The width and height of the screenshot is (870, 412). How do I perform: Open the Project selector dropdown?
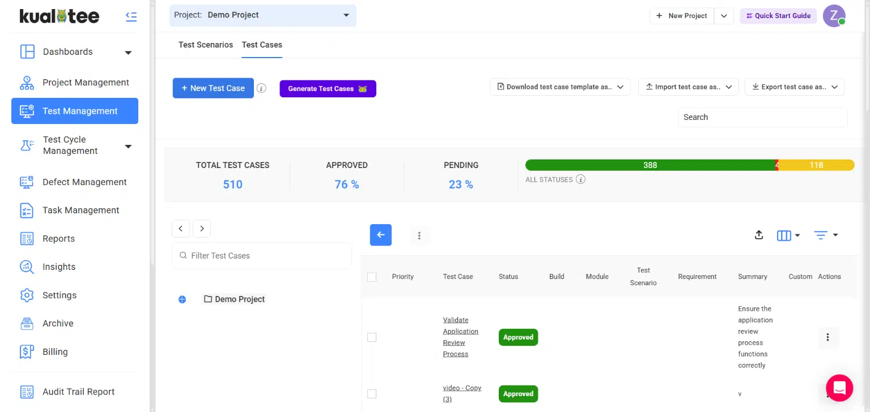click(x=263, y=15)
